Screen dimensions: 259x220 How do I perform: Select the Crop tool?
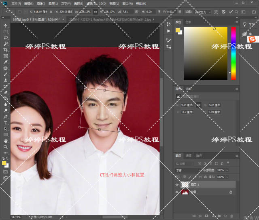coord(6,50)
